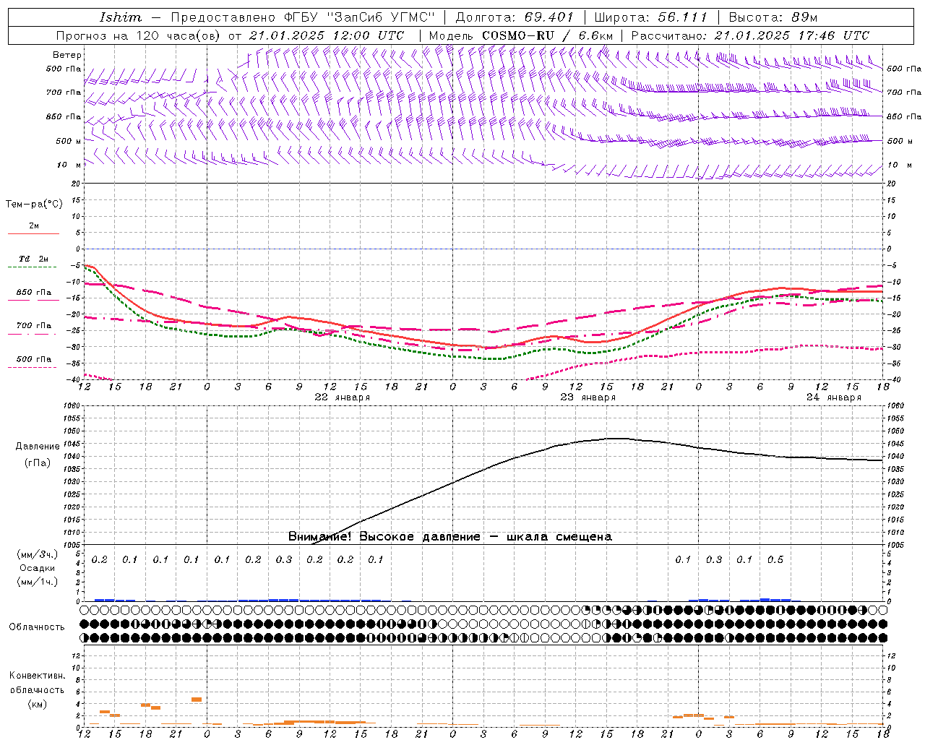Image resolution: width=925 pixels, height=740 pixels.
Task: Click the tallest orange convective cloud bar
Action: click(197, 700)
